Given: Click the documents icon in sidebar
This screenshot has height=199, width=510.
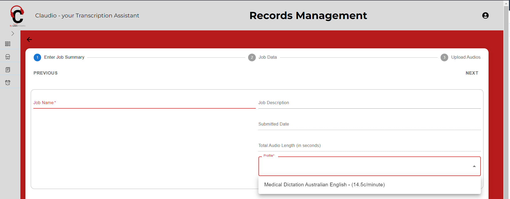Looking at the screenshot, I should point(8,70).
